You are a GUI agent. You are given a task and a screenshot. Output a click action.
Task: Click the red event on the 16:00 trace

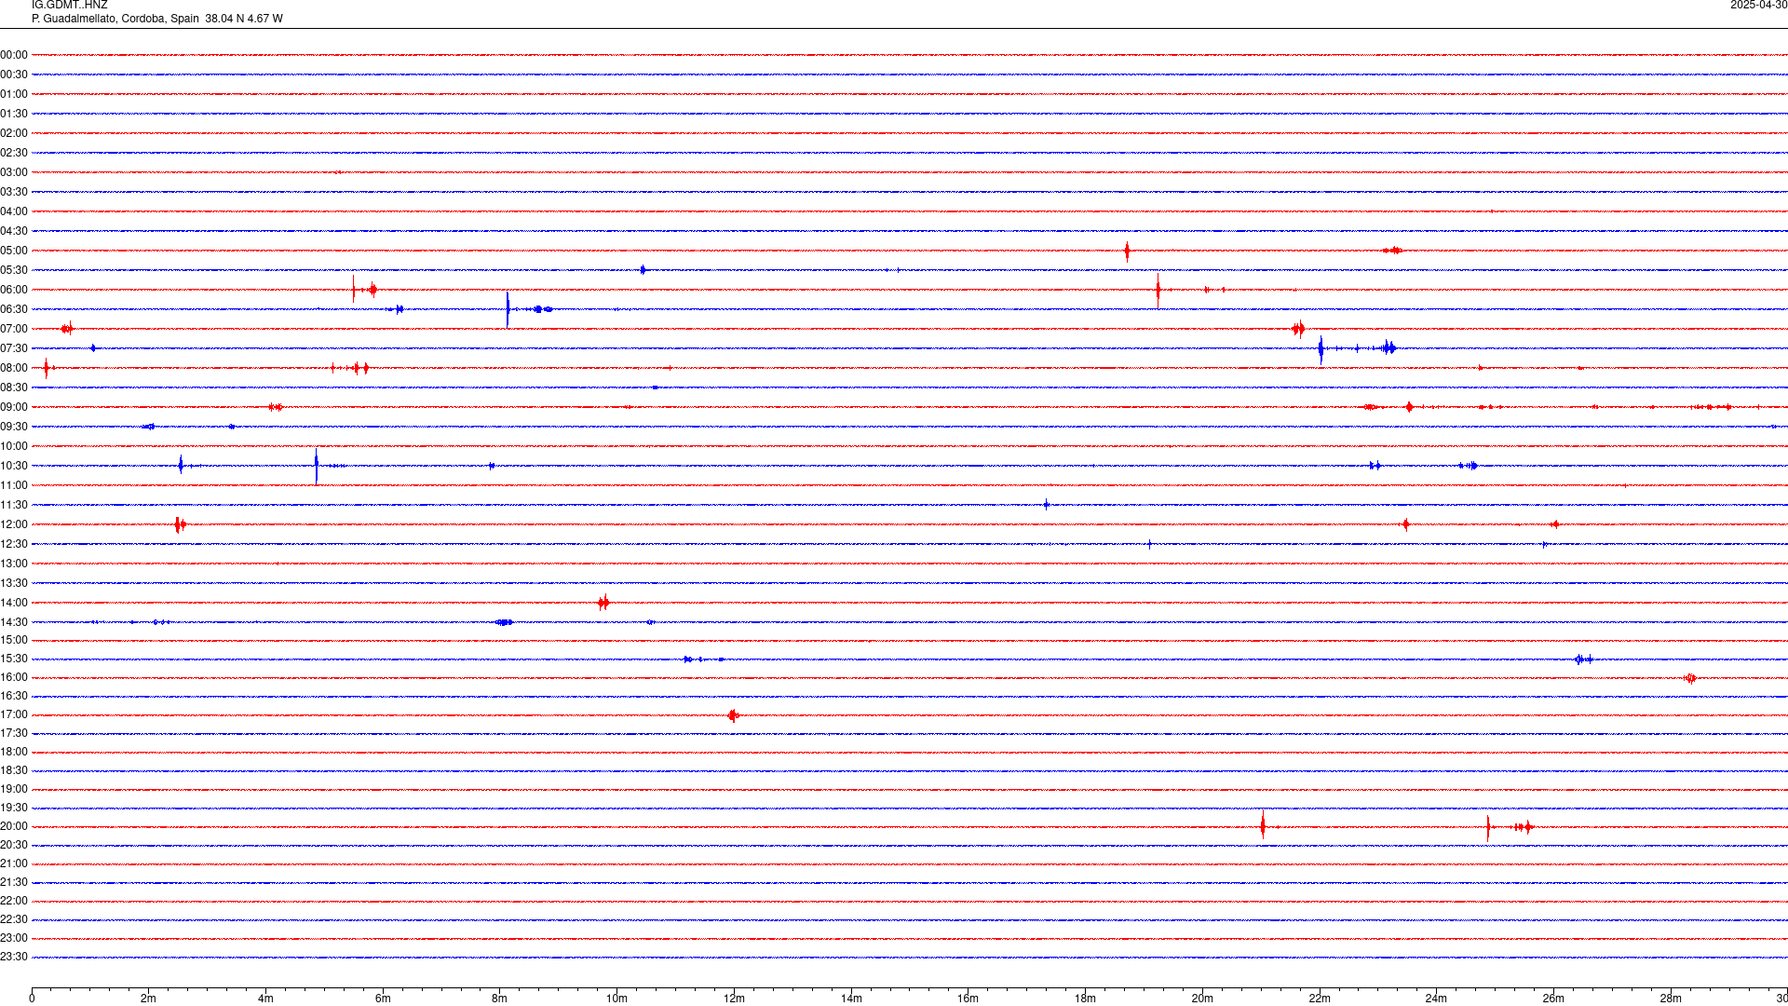tap(1690, 678)
